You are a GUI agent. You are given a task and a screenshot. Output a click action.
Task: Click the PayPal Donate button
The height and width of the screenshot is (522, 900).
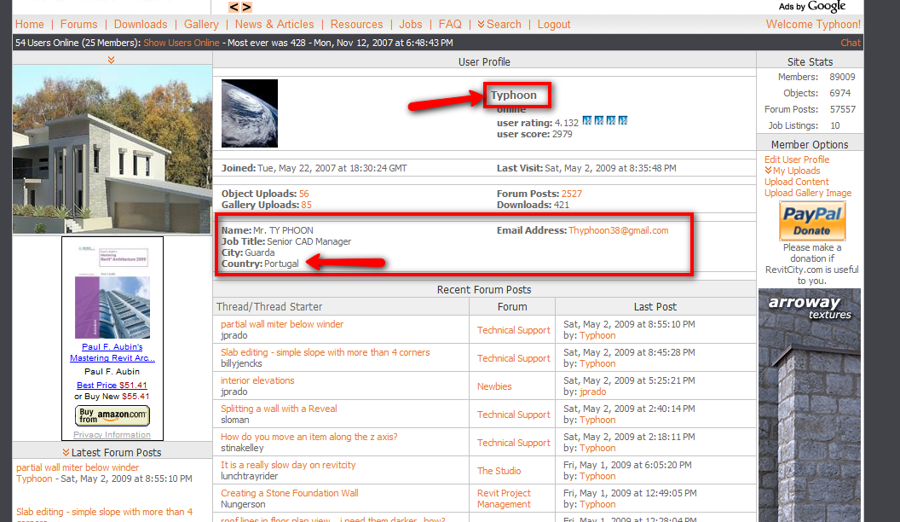(x=812, y=221)
